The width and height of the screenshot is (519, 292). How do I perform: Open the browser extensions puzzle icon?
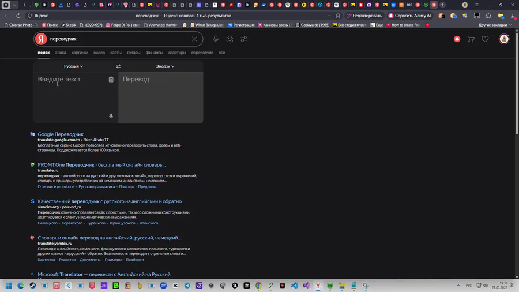[488, 16]
